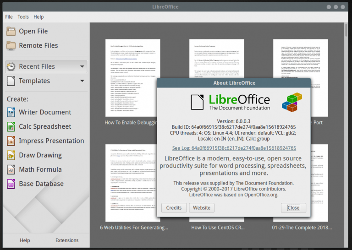This screenshot has width=352, height=250.
Task: Open the File menu
Action: click(9, 17)
